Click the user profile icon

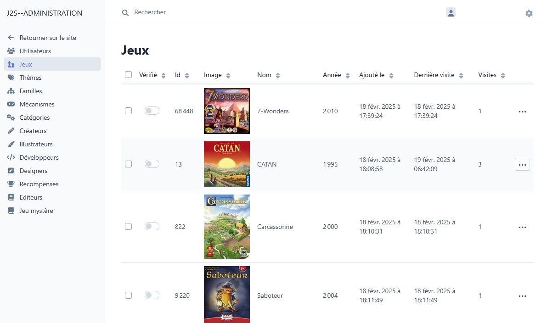click(x=451, y=12)
